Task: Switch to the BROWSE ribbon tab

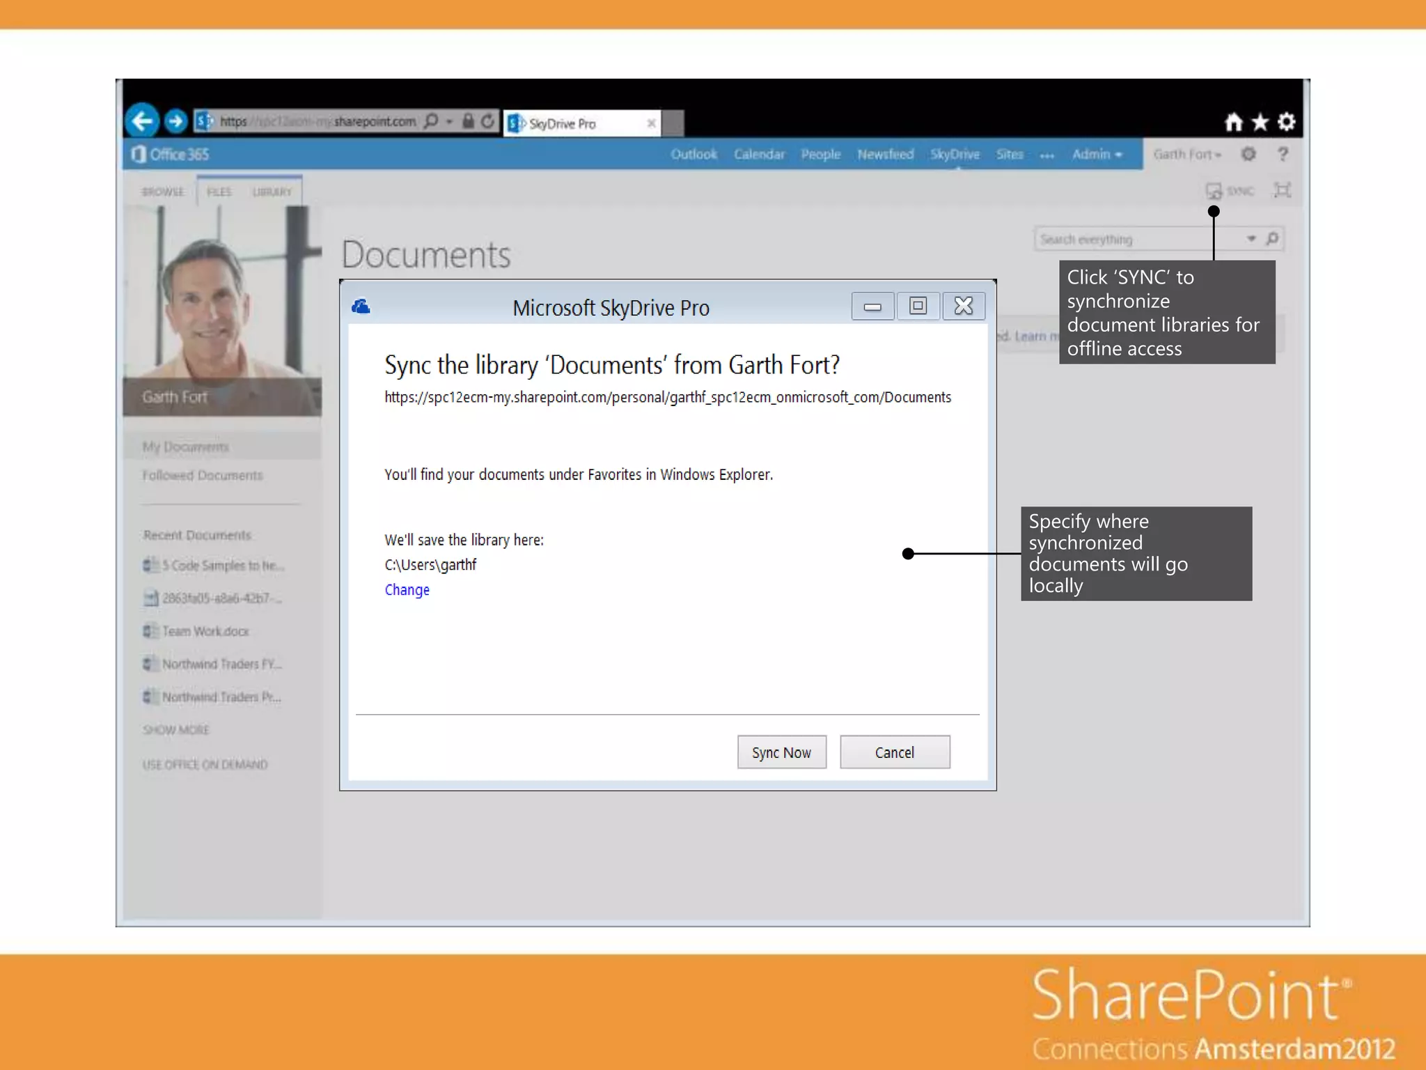Action: coord(163,192)
